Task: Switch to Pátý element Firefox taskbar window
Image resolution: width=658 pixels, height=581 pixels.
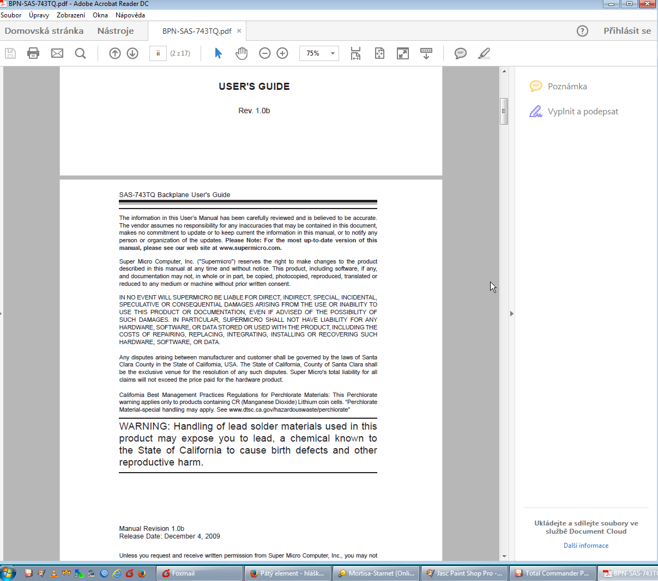Action: 288,573
